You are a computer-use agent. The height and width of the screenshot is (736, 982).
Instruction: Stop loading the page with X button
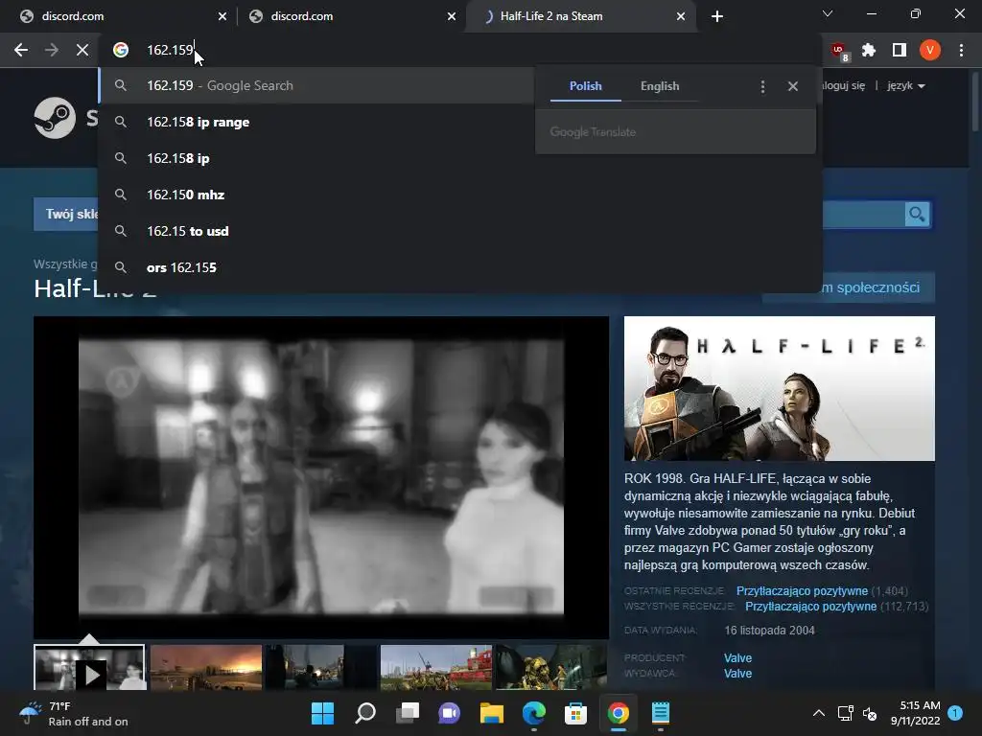pos(82,50)
